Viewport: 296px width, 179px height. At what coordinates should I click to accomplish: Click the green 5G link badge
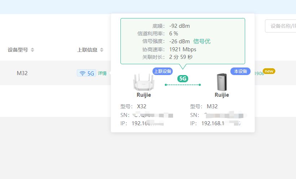click(x=183, y=79)
